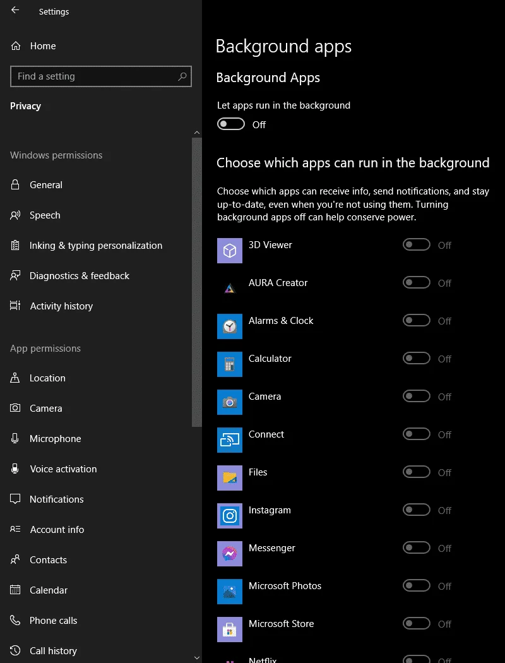
Task: Click the Notifications speech bubble icon
Action: point(15,499)
